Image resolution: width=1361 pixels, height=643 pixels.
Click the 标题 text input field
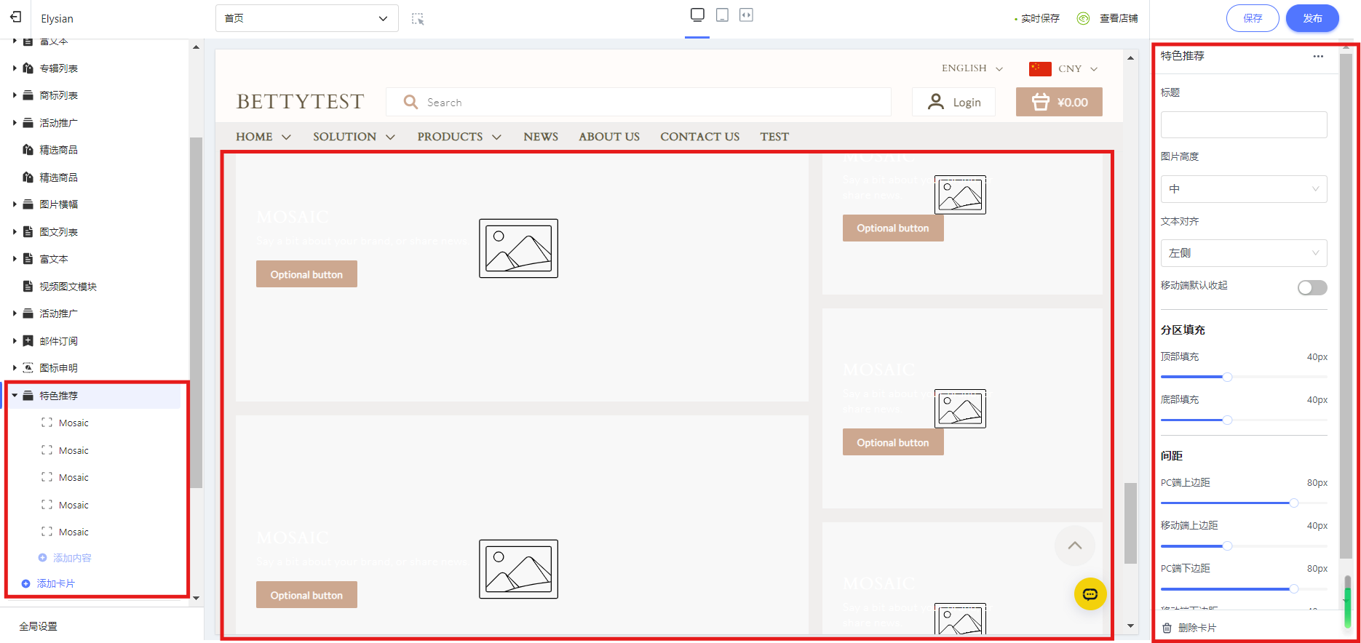pyautogui.click(x=1243, y=125)
